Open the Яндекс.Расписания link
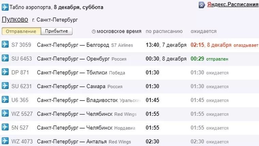Viewport: 259px width, 146px height. point(233,4)
